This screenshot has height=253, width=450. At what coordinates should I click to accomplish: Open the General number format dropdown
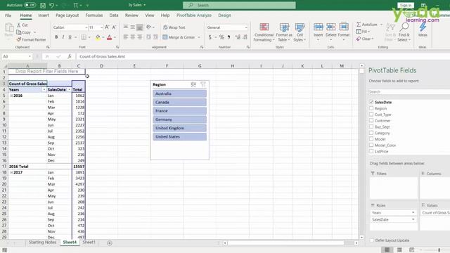pos(246,27)
